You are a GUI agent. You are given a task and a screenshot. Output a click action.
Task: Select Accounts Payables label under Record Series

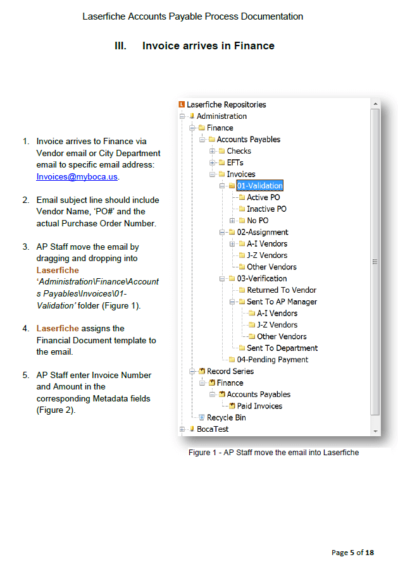coord(259,395)
